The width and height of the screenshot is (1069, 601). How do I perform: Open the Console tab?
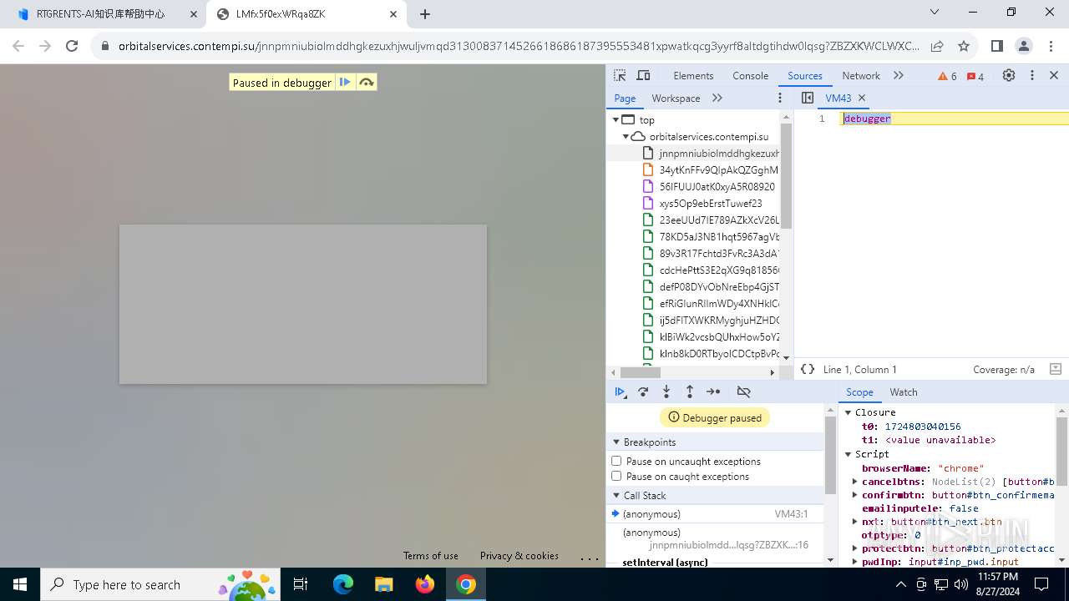tap(750, 75)
